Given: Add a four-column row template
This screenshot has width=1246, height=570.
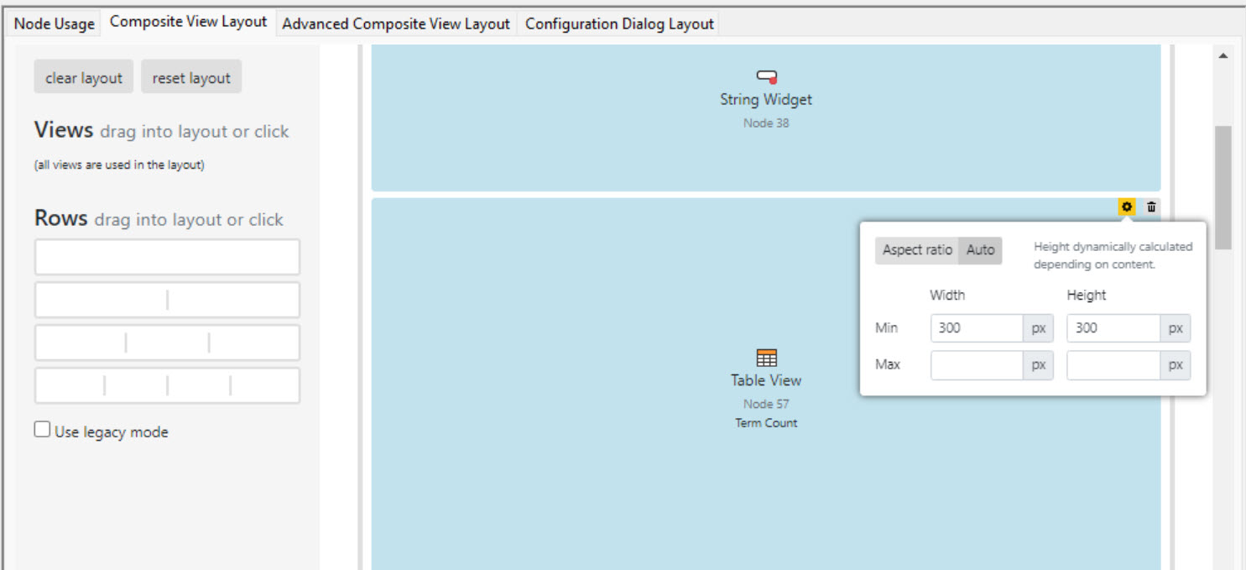Looking at the screenshot, I should coord(167,385).
